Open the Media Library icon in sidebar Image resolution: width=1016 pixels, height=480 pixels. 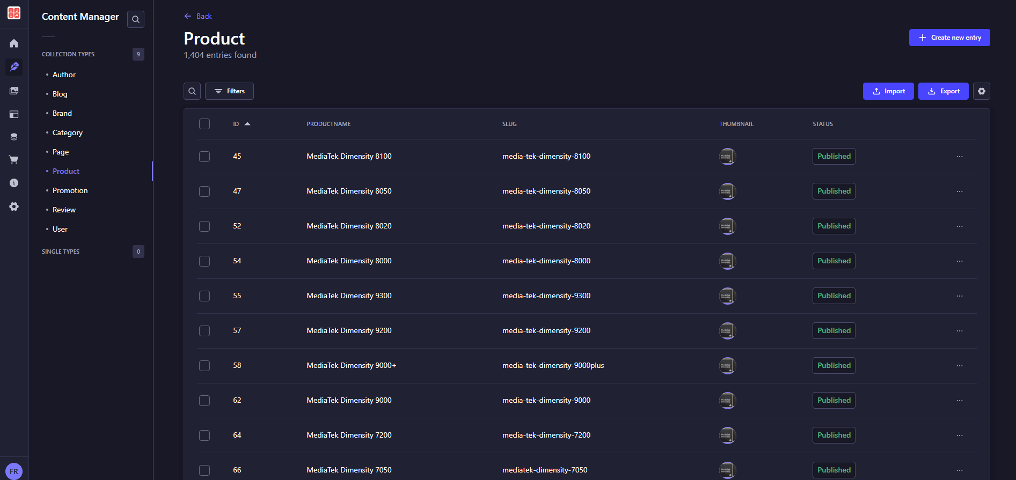[14, 91]
